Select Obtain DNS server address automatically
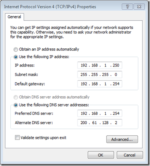Viewport: 150px width, 166px height. click(16, 97)
